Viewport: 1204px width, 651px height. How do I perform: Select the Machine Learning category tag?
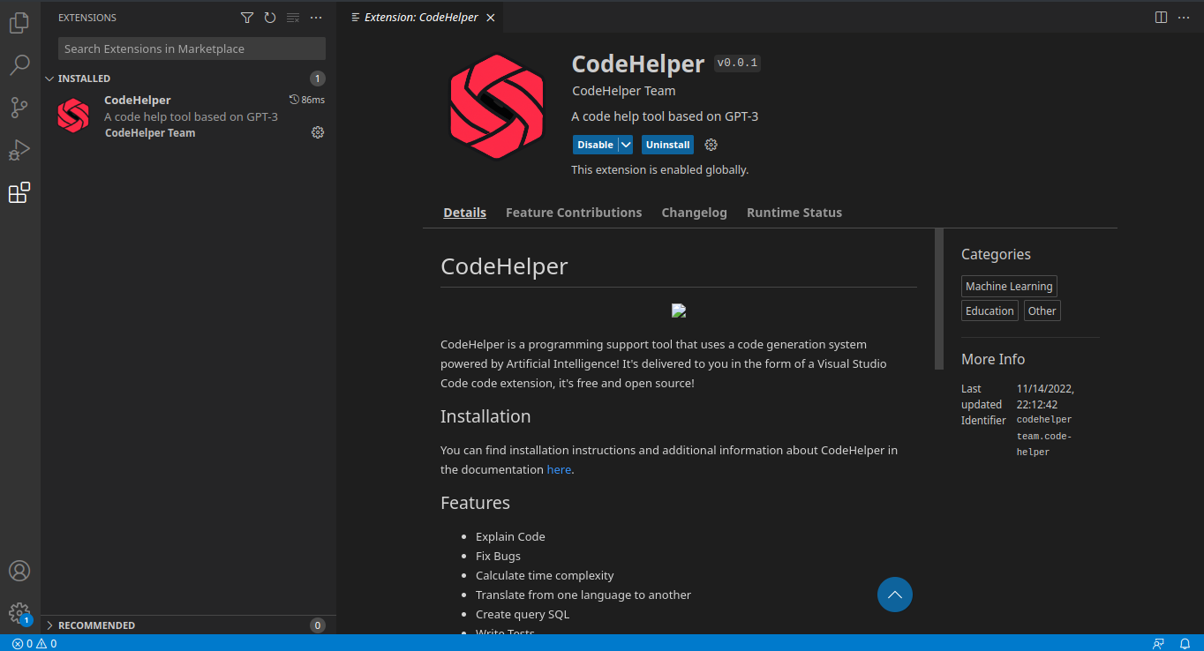point(1009,286)
